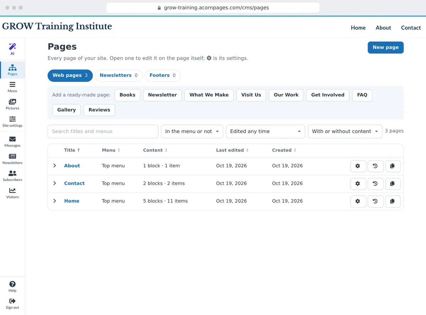Viewport: 426px width, 315px height.
Task: Switch to the Footers tab
Action: (x=163, y=76)
